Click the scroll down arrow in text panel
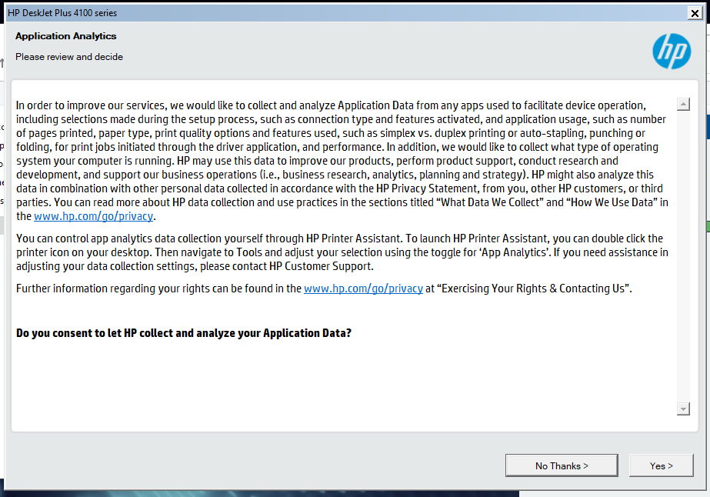710x497 pixels. [x=683, y=409]
